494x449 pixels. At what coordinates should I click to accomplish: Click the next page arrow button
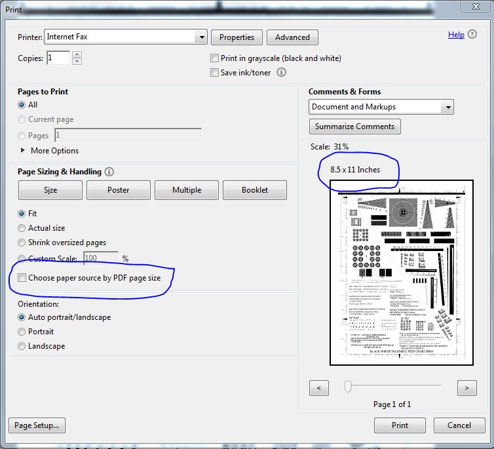466,388
